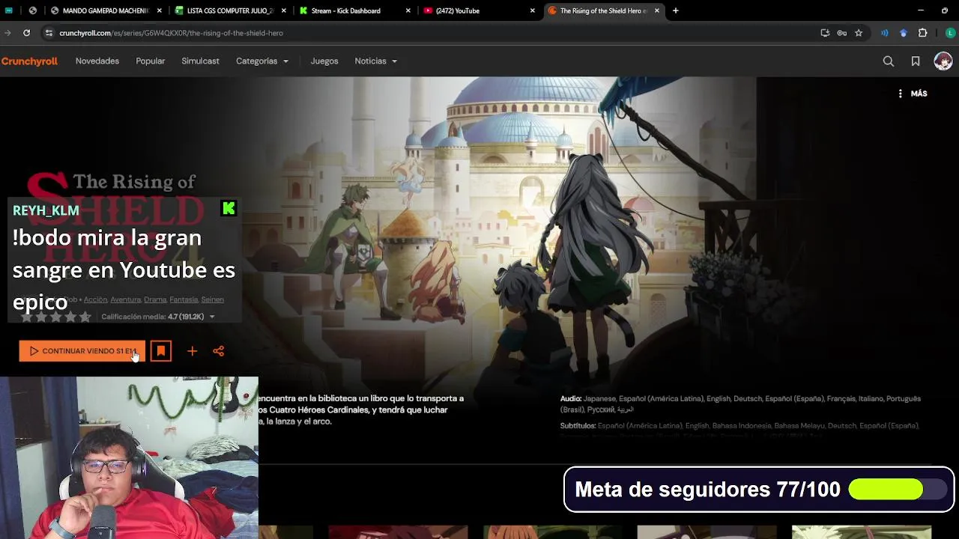Open the Juegos section

click(324, 61)
